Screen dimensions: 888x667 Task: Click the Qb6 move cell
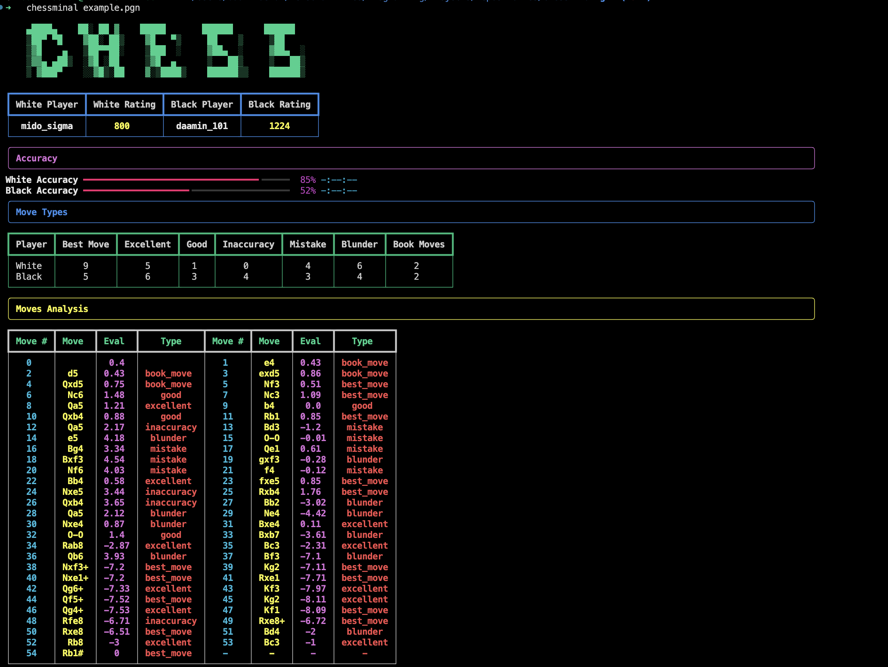(75, 556)
